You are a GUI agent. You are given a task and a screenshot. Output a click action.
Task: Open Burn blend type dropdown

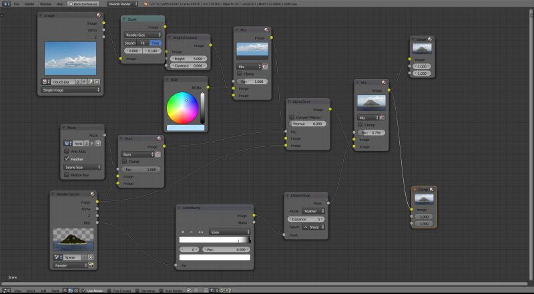pos(138,154)
